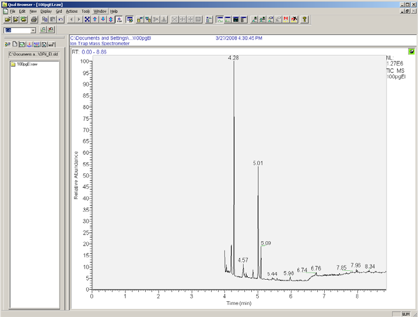Select the 100pgEI.raw file in tree

click(x=27, y=64)
